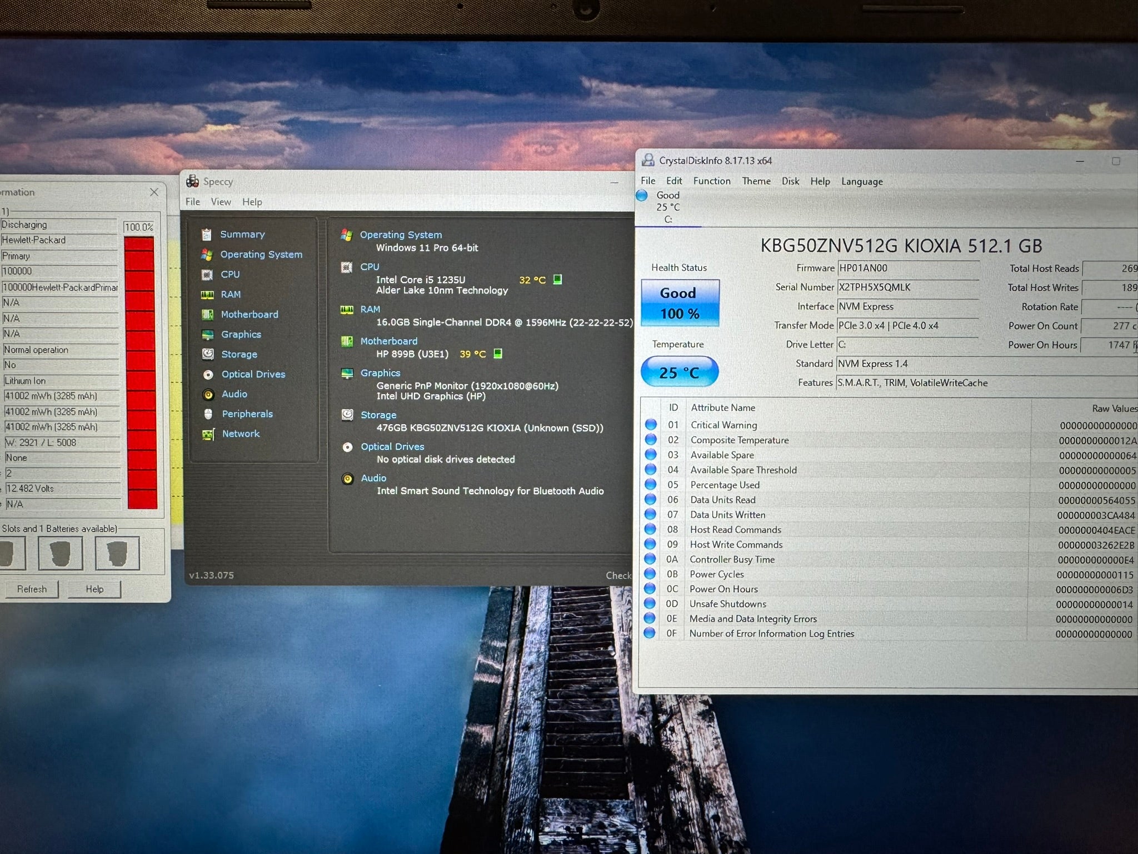Click the Serial Number field in CrystalDiskInfo
Viewport: 1138px width, 854px height.
point(908,287)
